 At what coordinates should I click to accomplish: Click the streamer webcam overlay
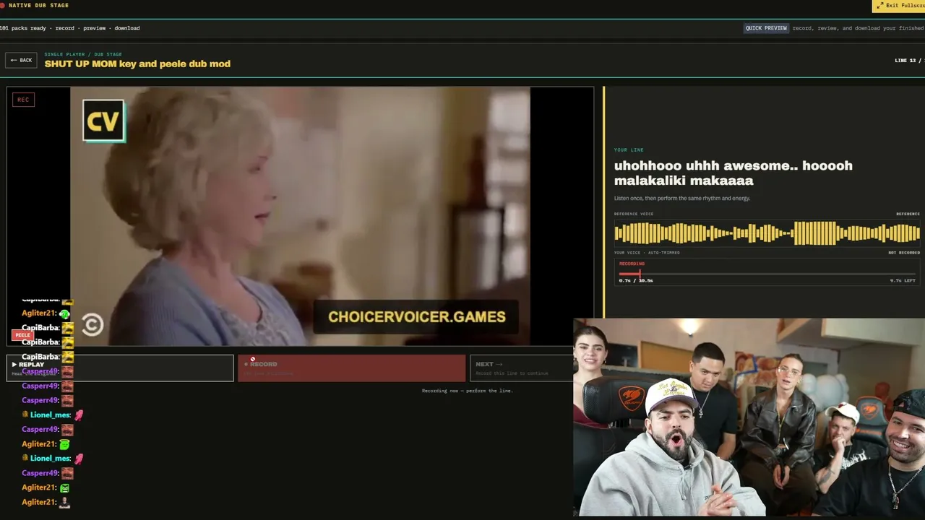pos(749,417)
